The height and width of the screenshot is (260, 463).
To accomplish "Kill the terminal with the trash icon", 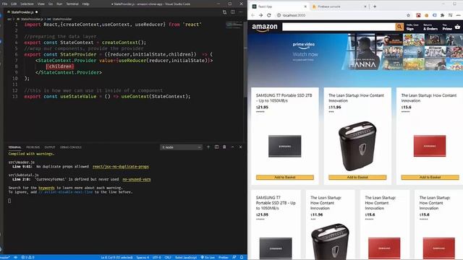I will coord(224,147).
